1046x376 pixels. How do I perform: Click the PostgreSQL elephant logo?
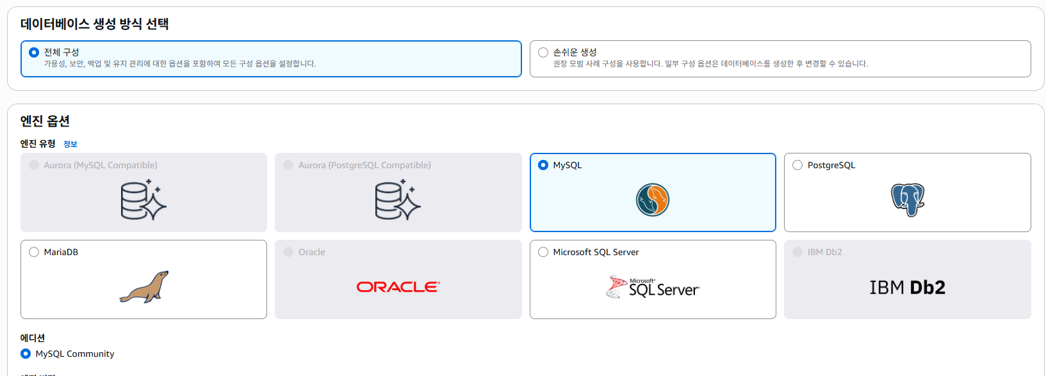907,200
